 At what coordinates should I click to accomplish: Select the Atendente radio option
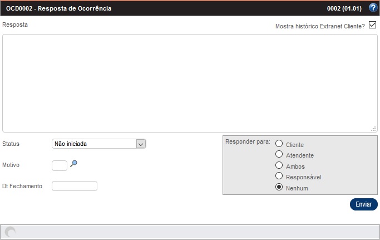tap(279, 155)
